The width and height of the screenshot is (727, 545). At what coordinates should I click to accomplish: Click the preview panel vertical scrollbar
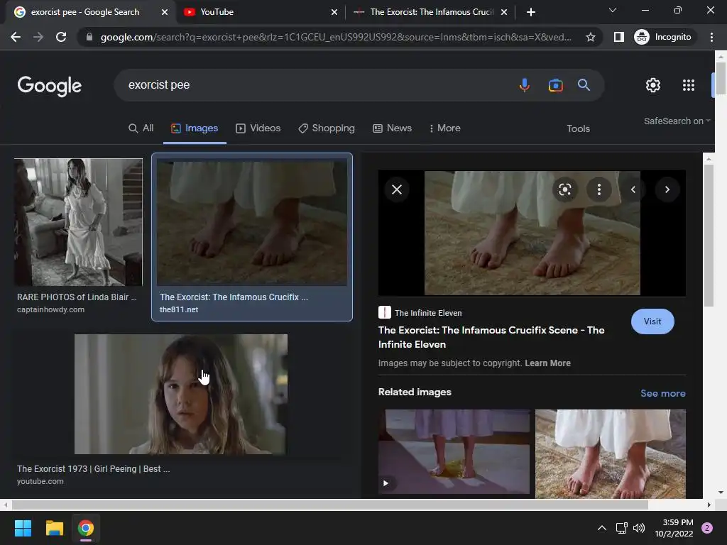pyautogui.click(x=708, y=236)
